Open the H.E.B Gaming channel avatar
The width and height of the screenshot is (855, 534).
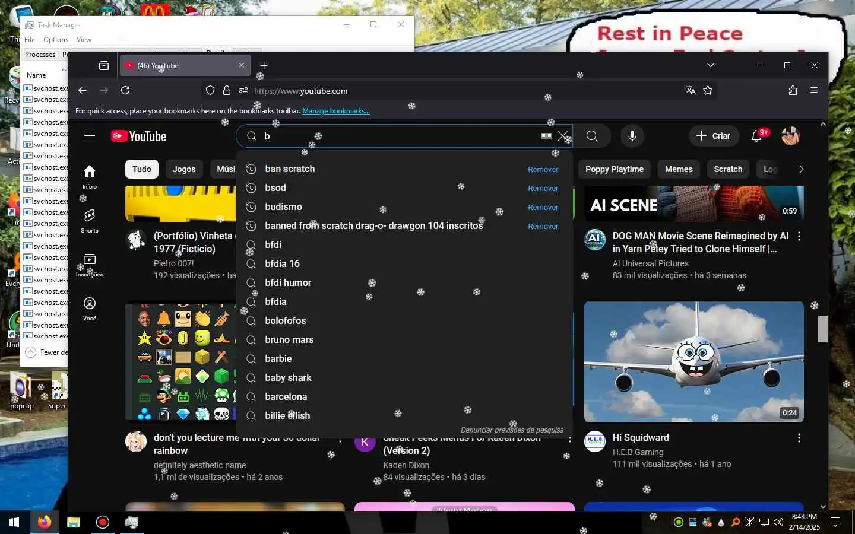[595, 441]
